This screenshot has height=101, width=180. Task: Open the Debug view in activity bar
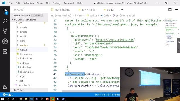[5, 41]
